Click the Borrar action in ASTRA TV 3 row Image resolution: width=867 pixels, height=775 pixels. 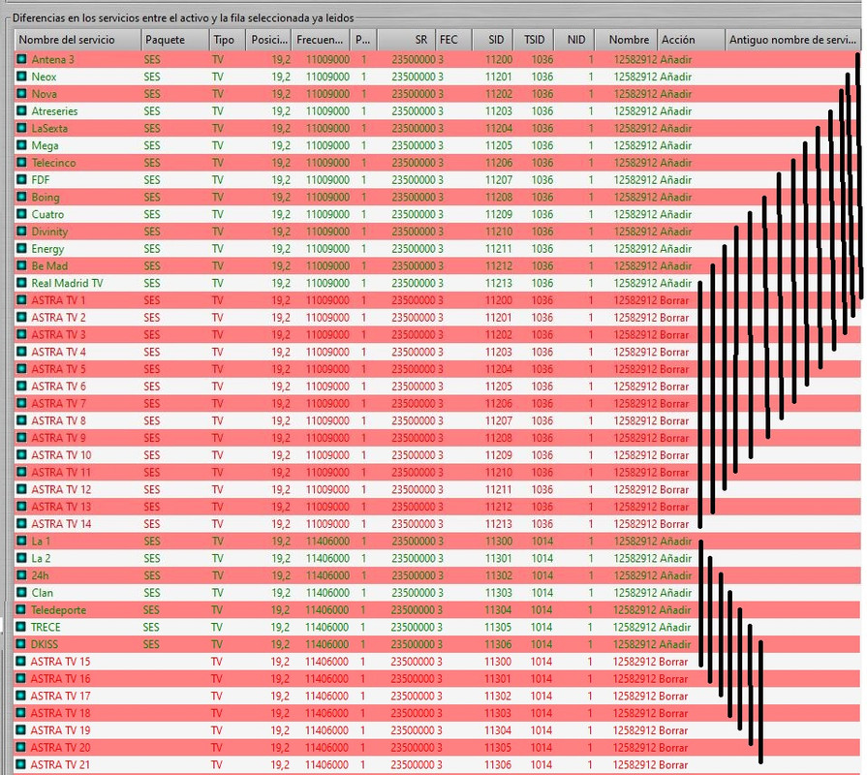click(674, 334)
